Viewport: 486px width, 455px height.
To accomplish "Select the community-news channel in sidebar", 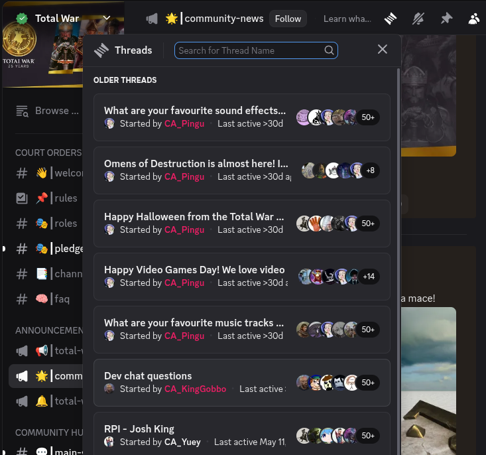I will (x=46, y=376).
